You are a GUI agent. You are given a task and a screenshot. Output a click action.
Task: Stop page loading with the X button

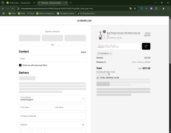tap(13, 9)
